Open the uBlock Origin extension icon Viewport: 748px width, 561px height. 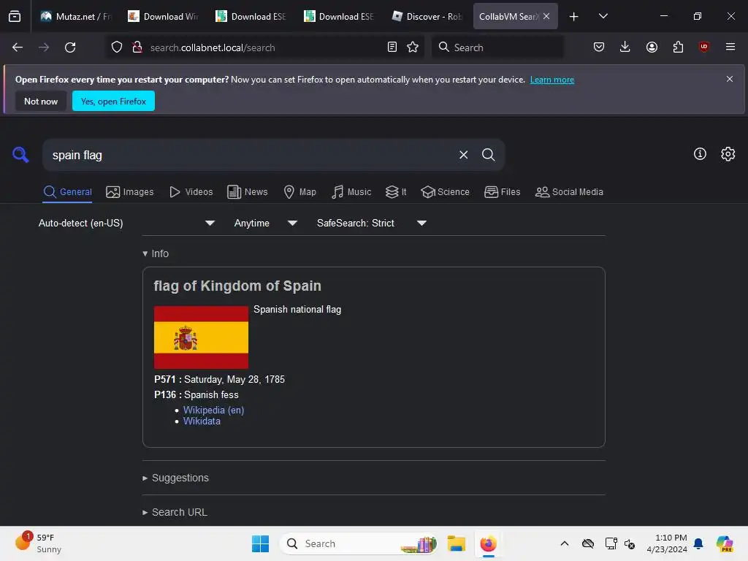click(703, 47)
